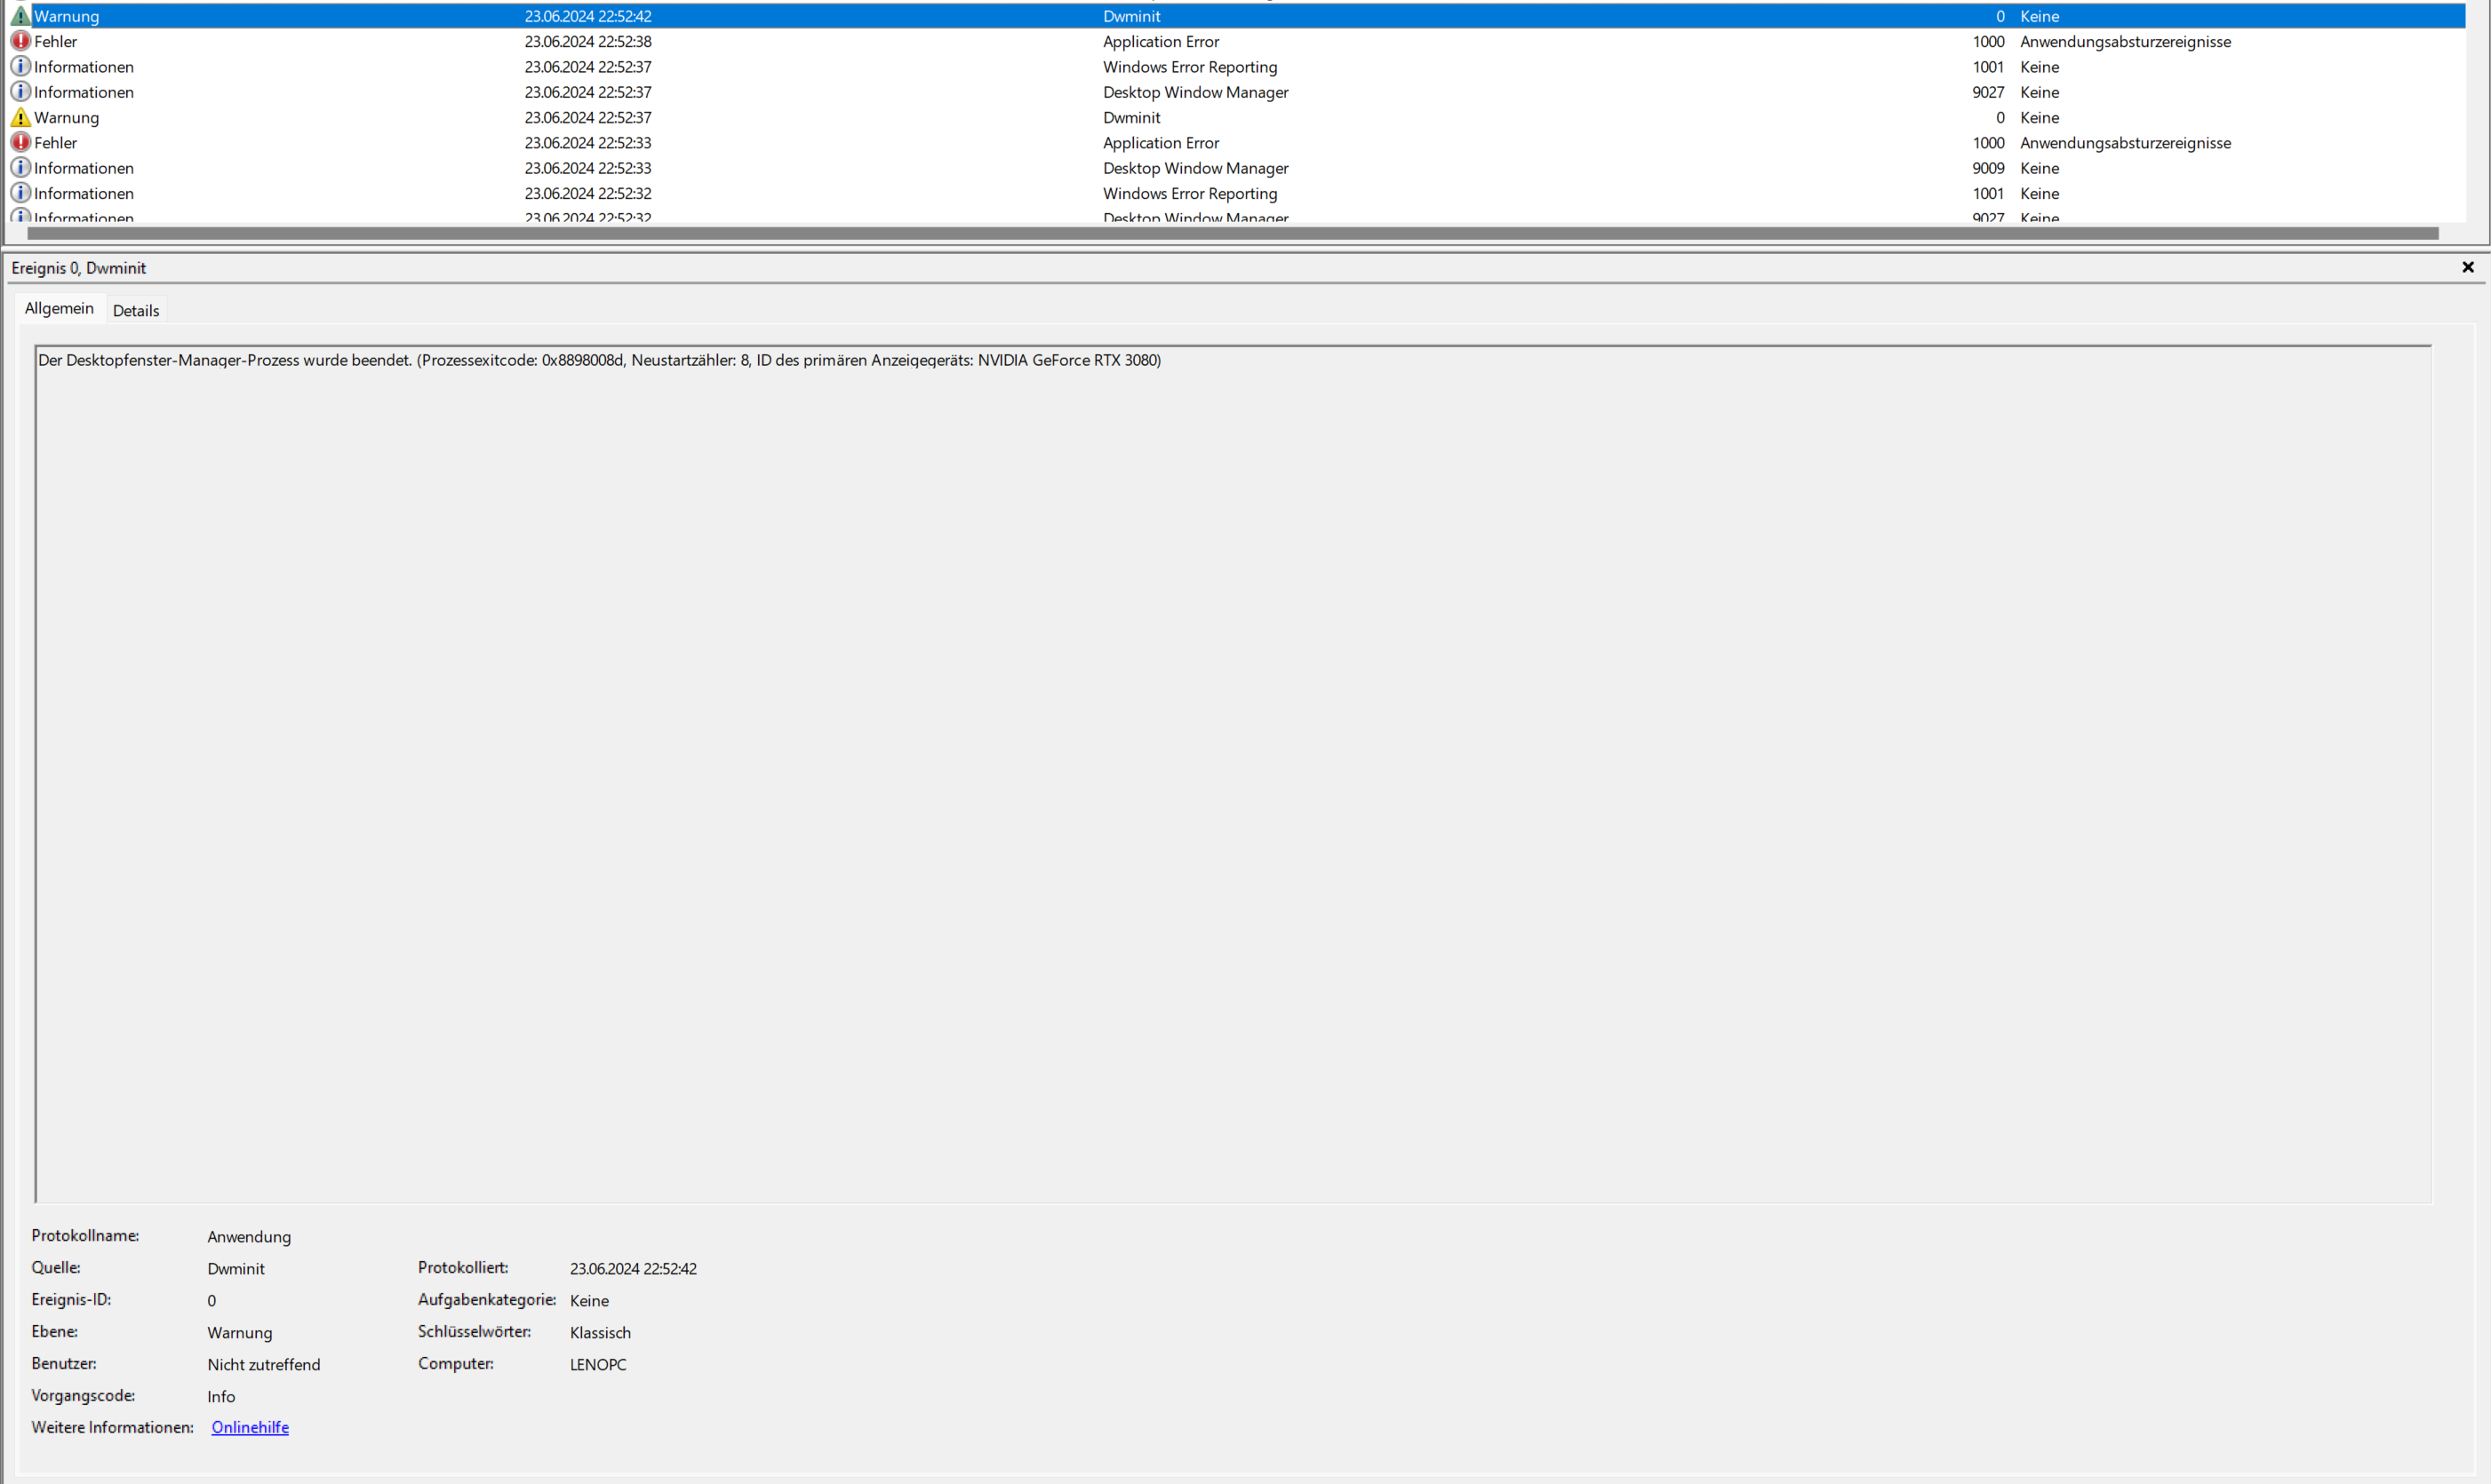
Task: Click the LENOPC computer name value
Action: (598, 1364)
